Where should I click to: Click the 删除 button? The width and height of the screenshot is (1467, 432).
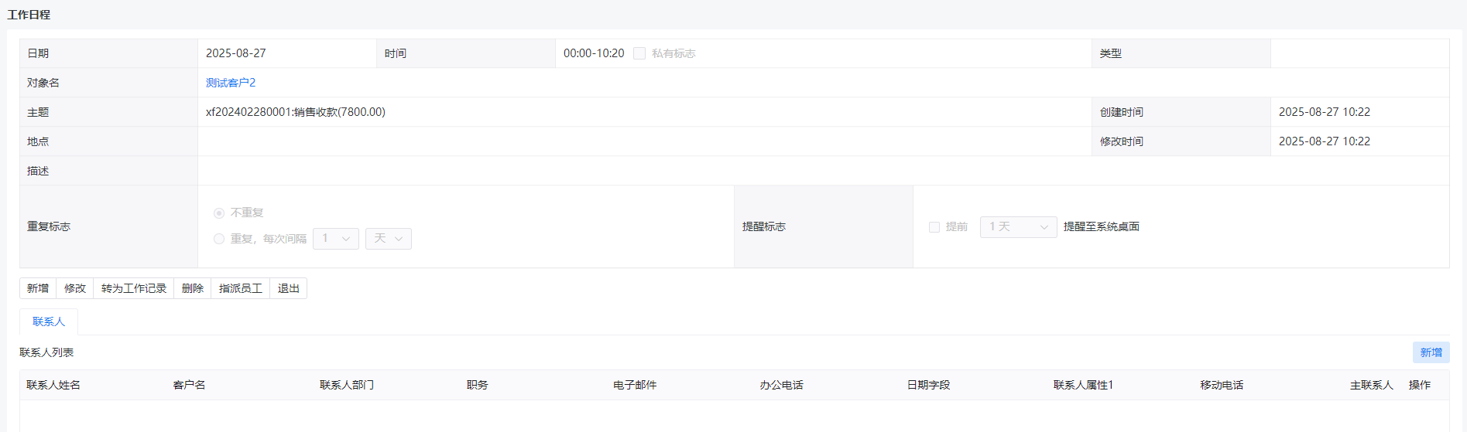click(193, 288)
